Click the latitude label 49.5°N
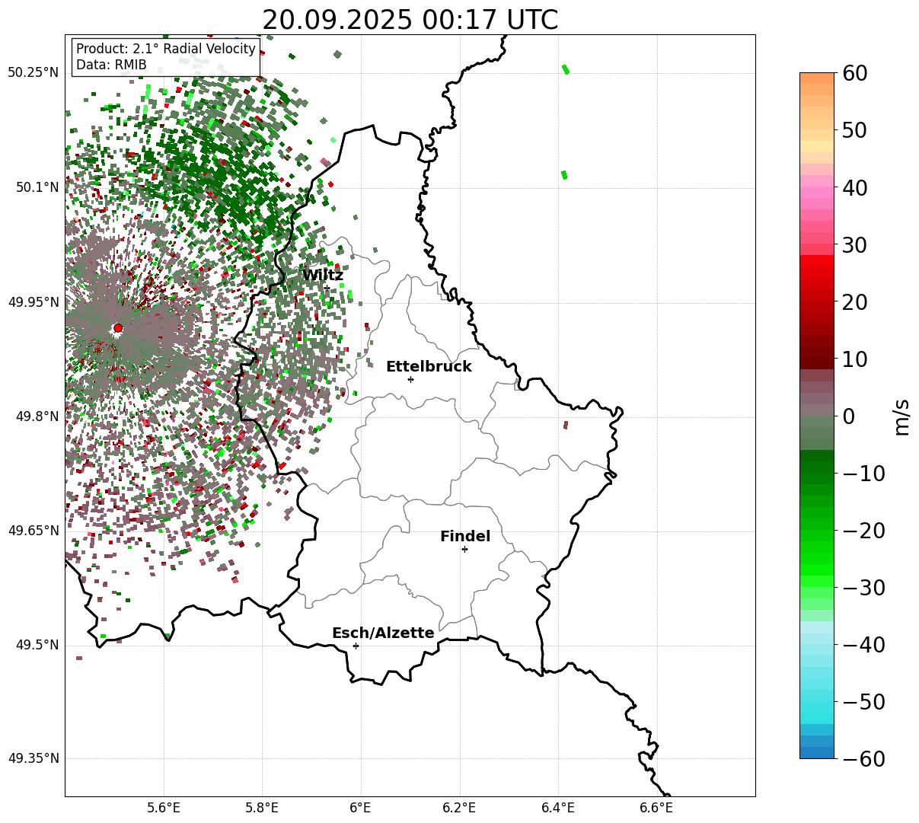This screenshot has width=919, height=823. coord(37,645)
